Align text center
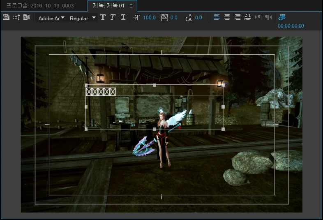This screenshot has width=323, height=220. pyautogui.click(x=227, y=17)
